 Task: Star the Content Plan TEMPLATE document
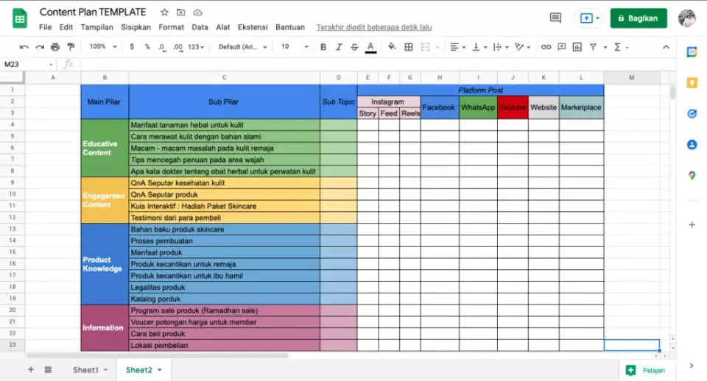click(x=164, y=13)
